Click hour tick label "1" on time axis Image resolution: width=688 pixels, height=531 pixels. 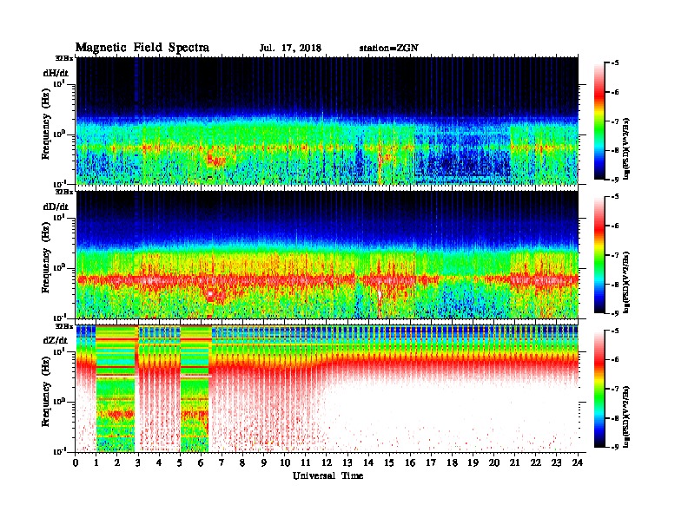click(96, 462)
